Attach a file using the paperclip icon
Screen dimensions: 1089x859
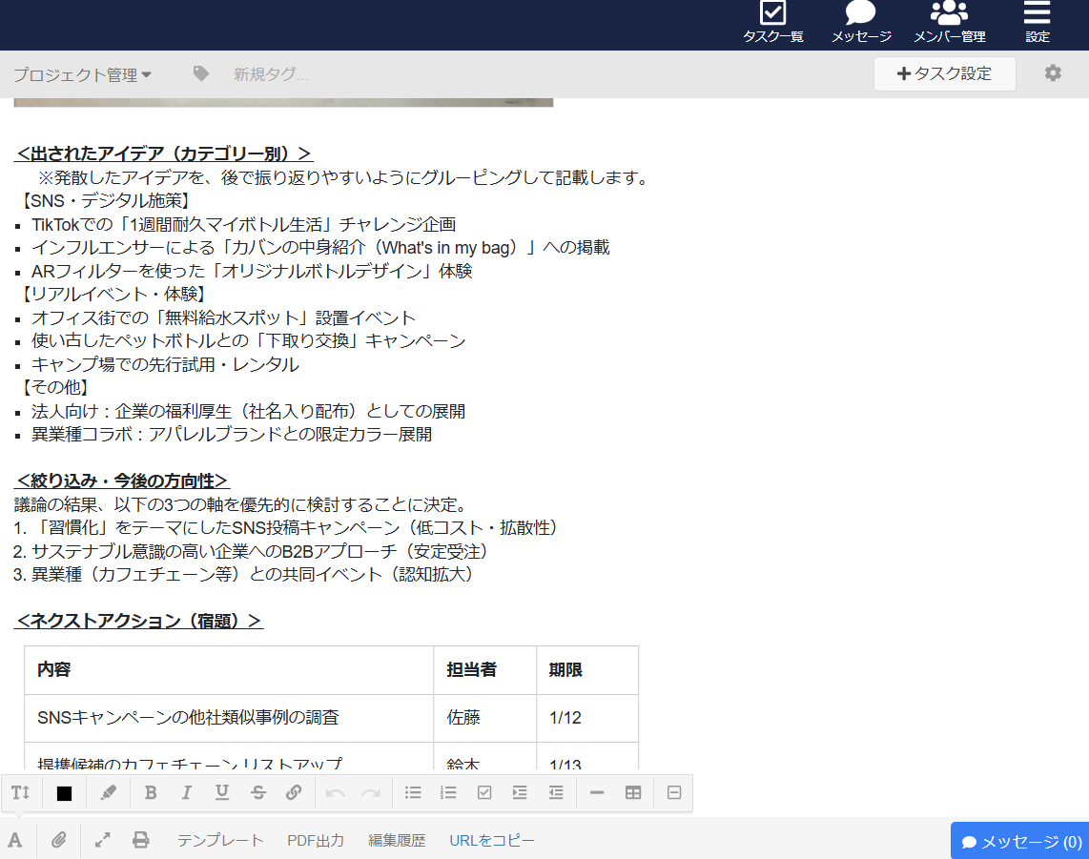coord(59,840)
